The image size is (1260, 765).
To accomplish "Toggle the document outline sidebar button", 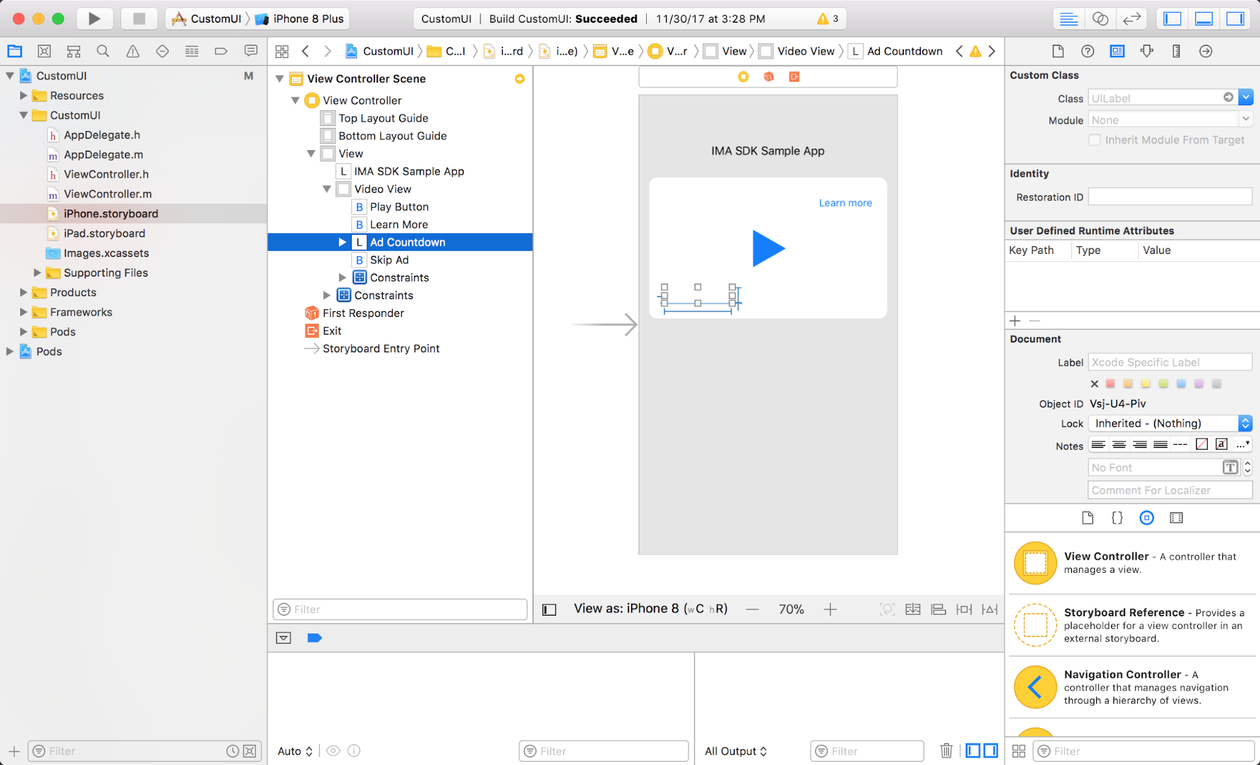I will [x=549, y=609].
